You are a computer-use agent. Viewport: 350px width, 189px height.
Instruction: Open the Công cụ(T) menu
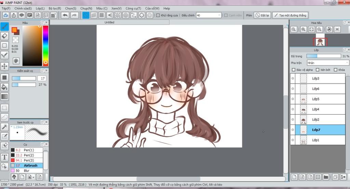[x=133, y=9]
